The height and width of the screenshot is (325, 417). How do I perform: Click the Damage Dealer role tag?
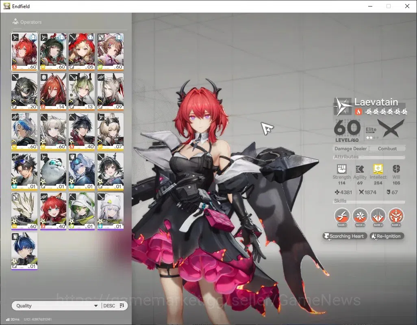pyautogui.click(x=350, y=149)
